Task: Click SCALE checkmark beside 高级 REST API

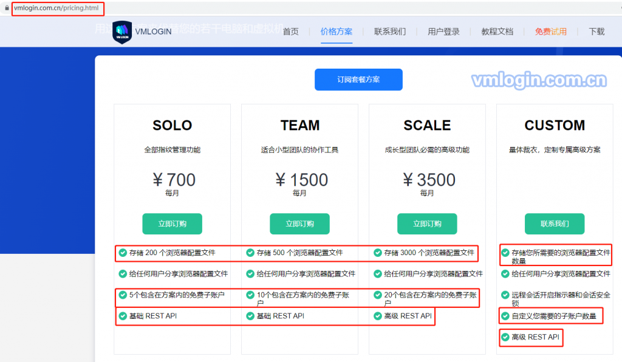Action: click(378, 316)
